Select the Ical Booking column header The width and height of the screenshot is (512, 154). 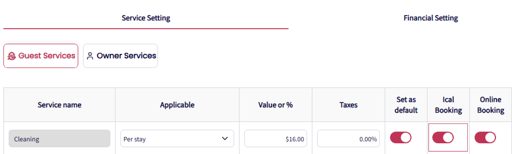(448, 105)
